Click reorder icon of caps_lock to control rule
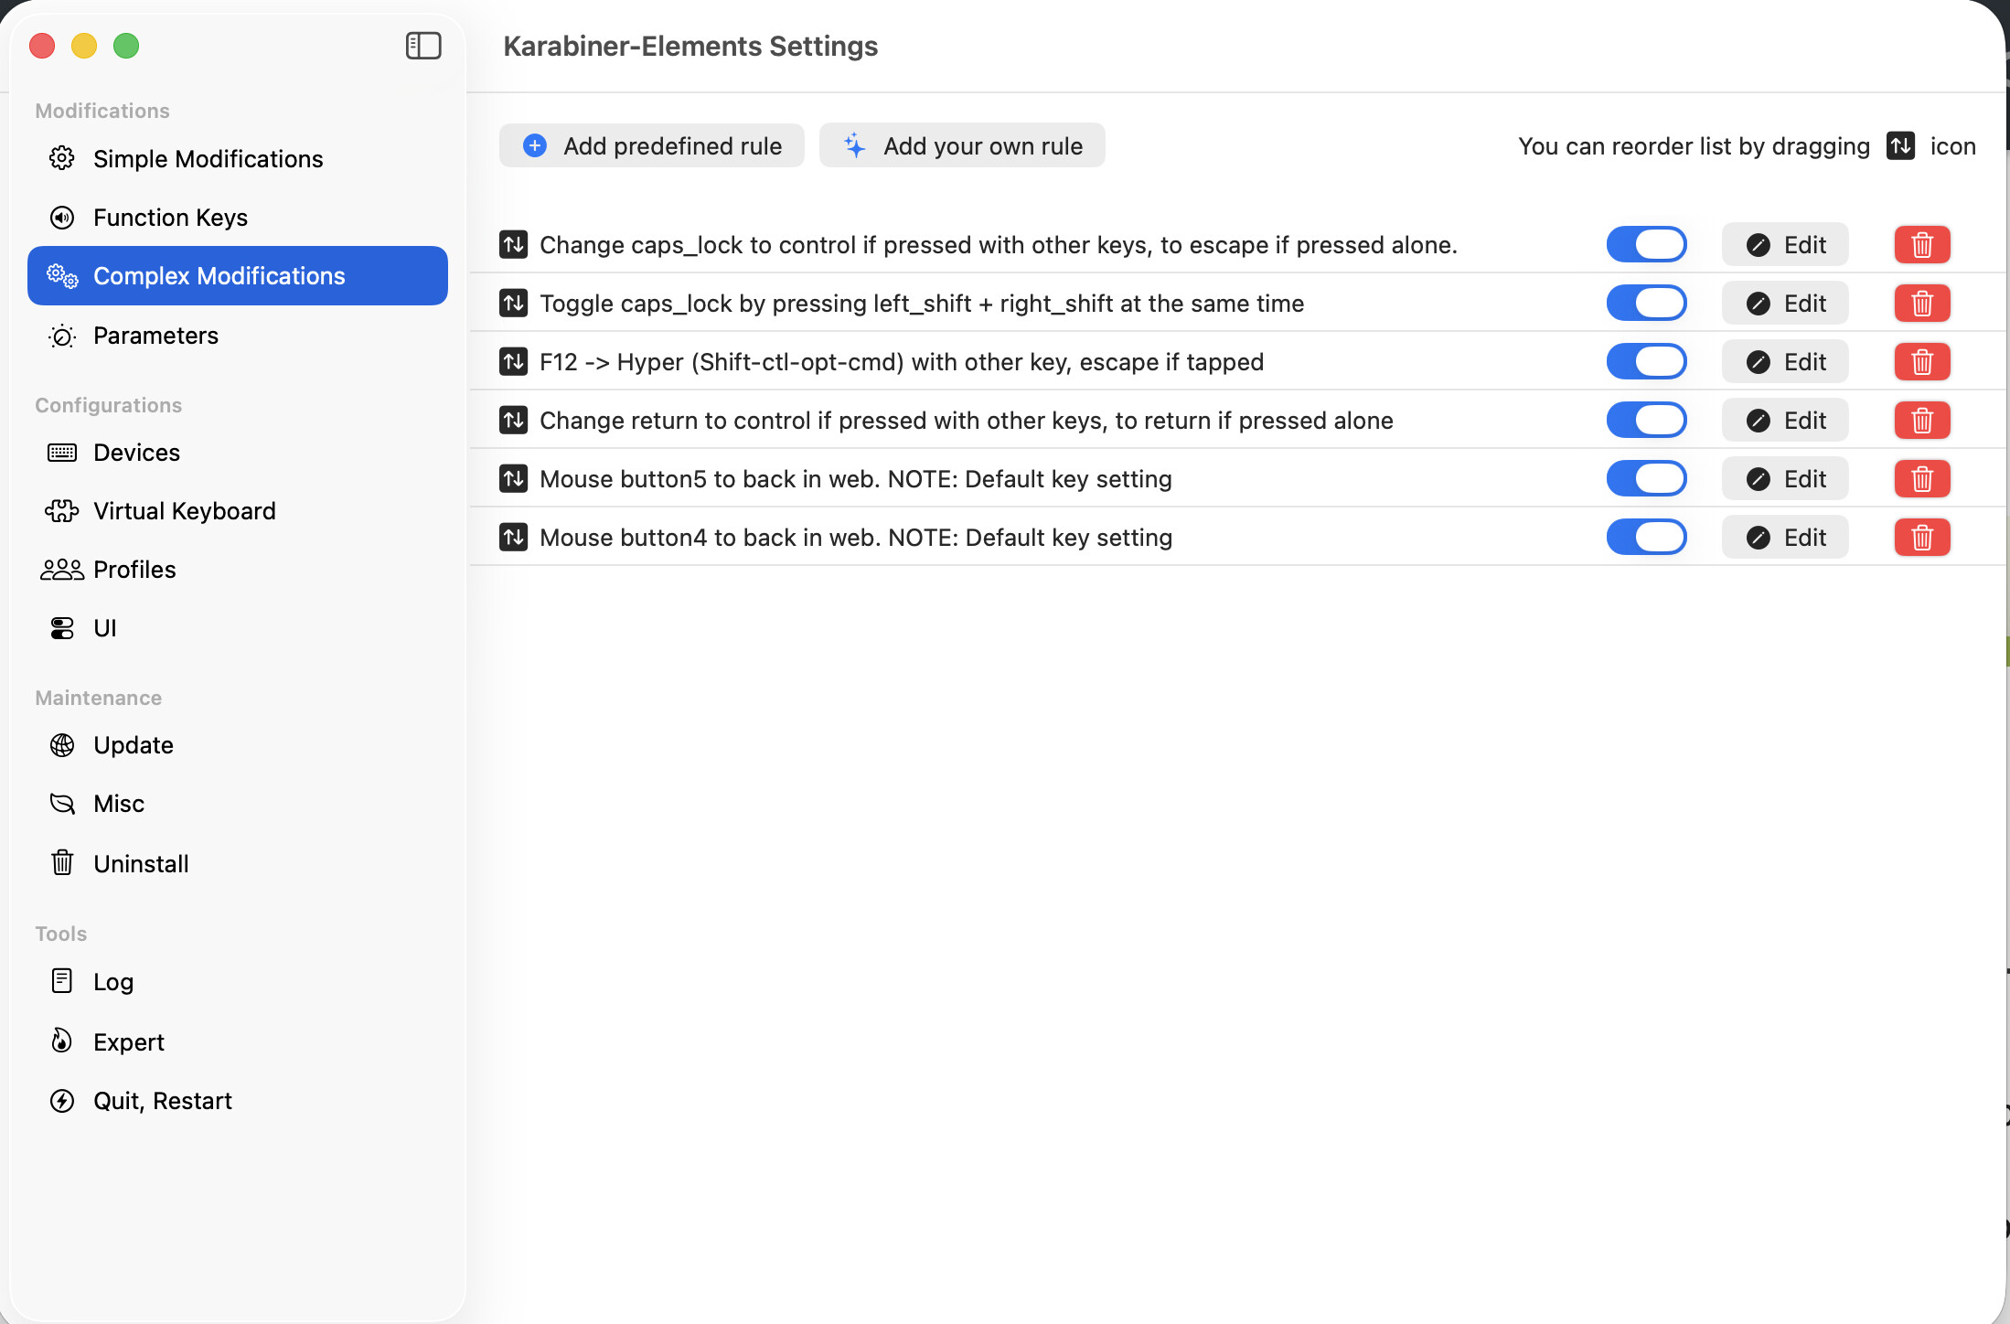 (513, 245)
